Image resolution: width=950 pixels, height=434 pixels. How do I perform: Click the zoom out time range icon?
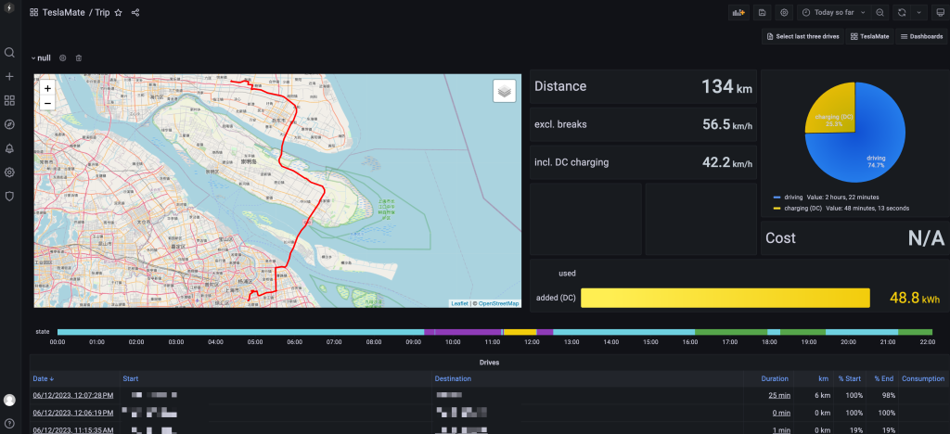click(879, 13)
